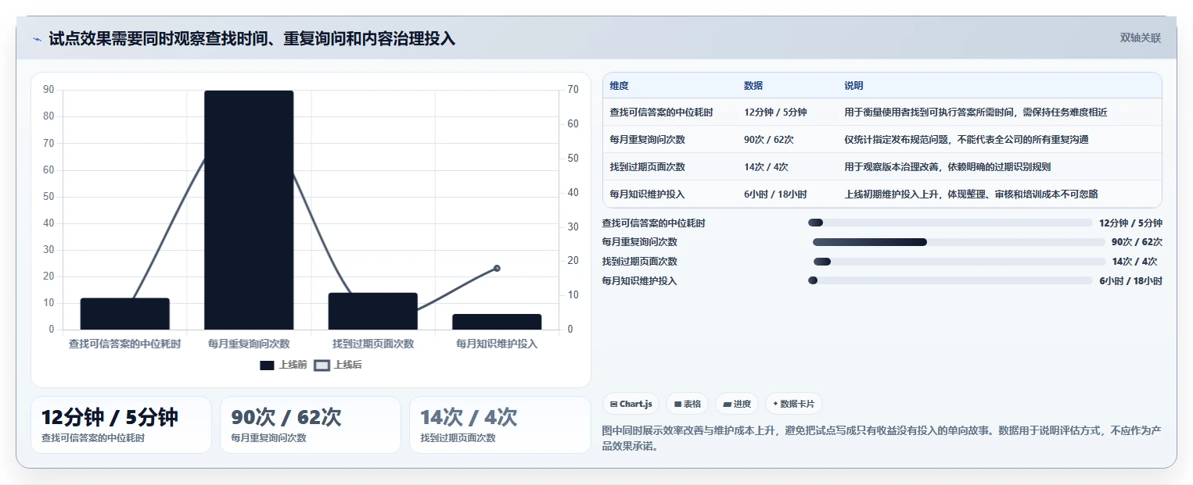Click the progress bar for 每月重复询问次数
The height and width of the screenshot is (485, 1193).
click(958, 242)
